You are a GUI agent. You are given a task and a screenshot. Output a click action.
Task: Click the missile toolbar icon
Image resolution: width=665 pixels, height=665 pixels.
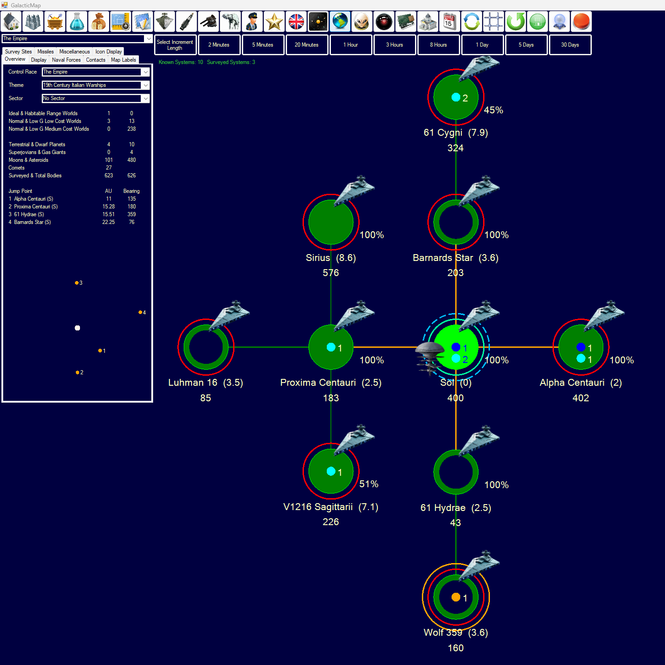[186, 21]
